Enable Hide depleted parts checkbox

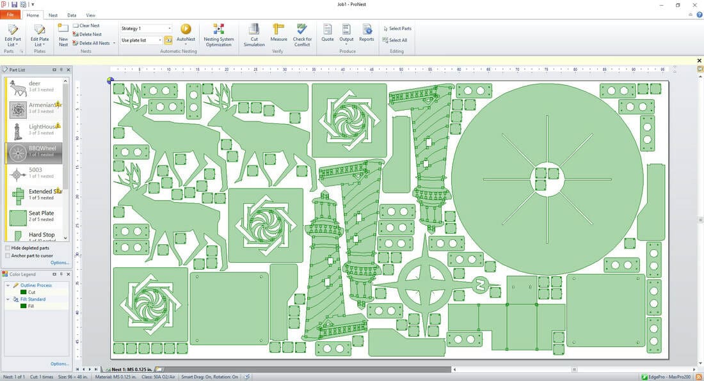8,248
